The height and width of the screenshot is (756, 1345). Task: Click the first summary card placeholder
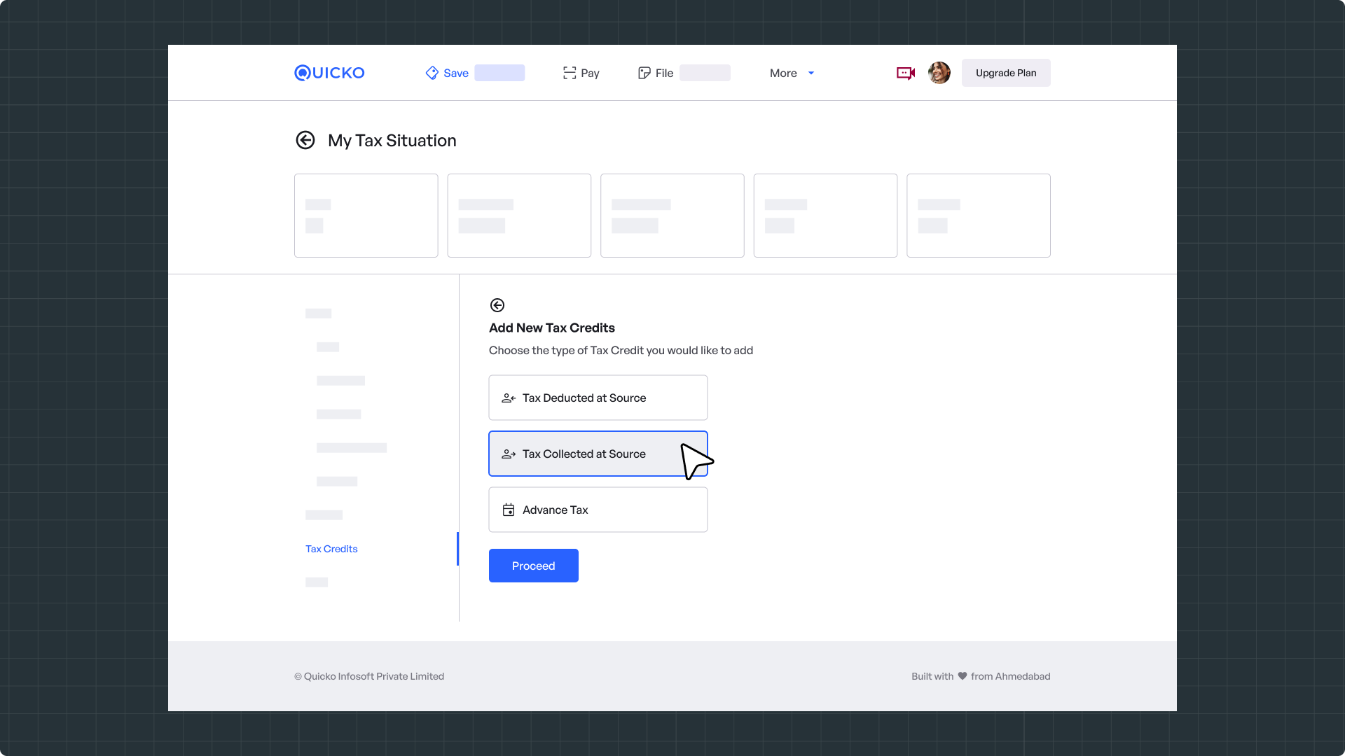click(x=366, y=216)
